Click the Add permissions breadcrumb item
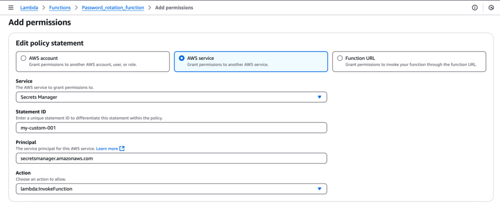Viewport: 500px width, 208px height. pos(174,8)
